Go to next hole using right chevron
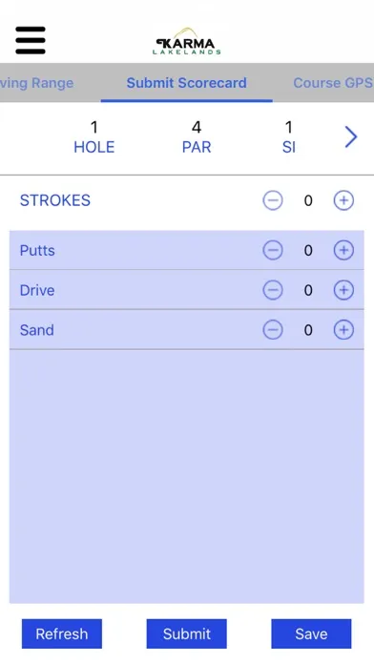374x664 pixels. pos(351,136)
